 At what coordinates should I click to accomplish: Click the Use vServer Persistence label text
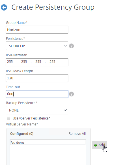31,118
